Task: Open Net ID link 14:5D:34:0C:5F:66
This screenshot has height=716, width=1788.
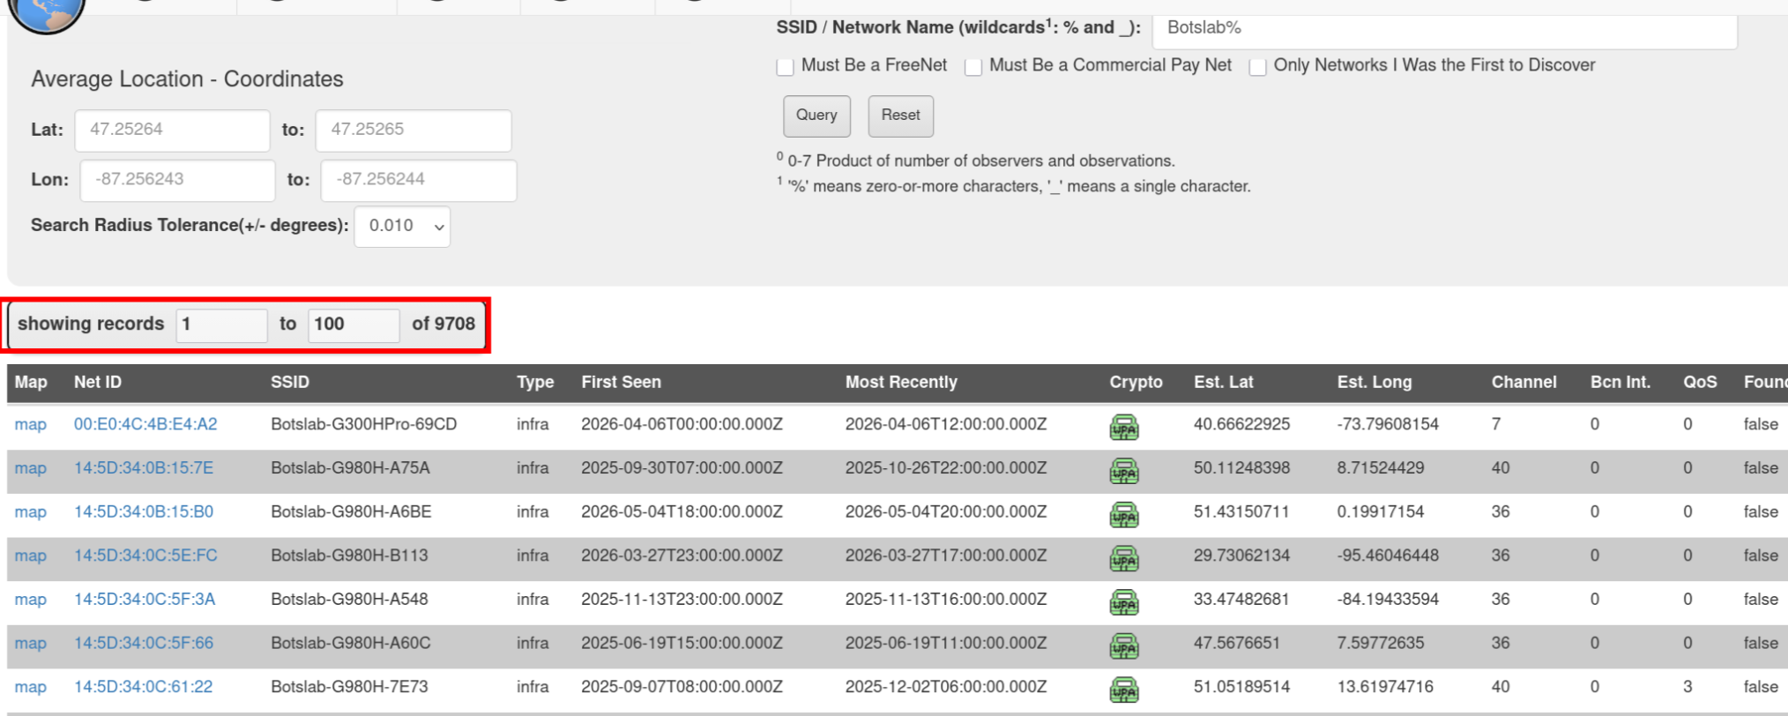Action: [144, 643]
